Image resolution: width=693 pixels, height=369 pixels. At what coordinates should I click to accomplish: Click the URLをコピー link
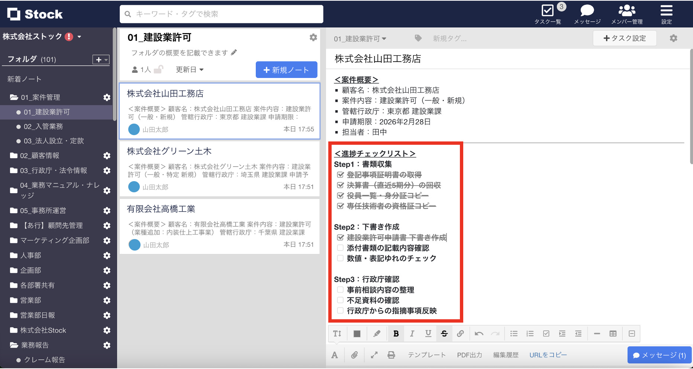click(x=548, y=355)
